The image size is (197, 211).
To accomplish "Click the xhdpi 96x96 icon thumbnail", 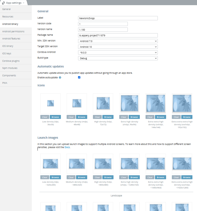I will 130,103.
